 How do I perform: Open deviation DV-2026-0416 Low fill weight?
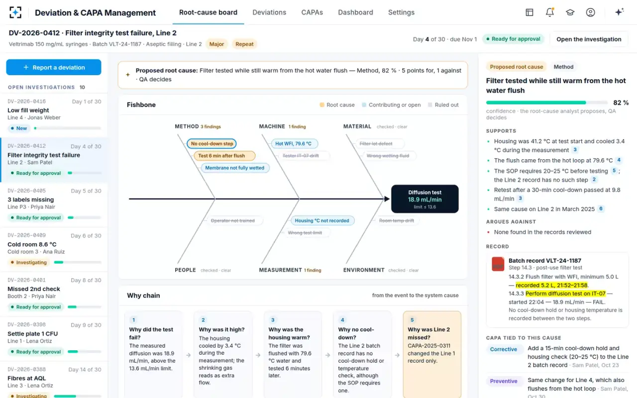pyautogui.click(x=54, y=115)
